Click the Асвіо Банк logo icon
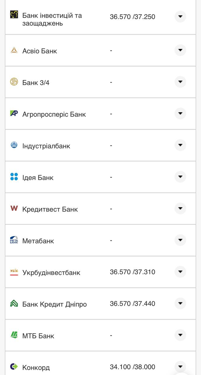Viewport: 201px width, 375px height. point(14,50)
